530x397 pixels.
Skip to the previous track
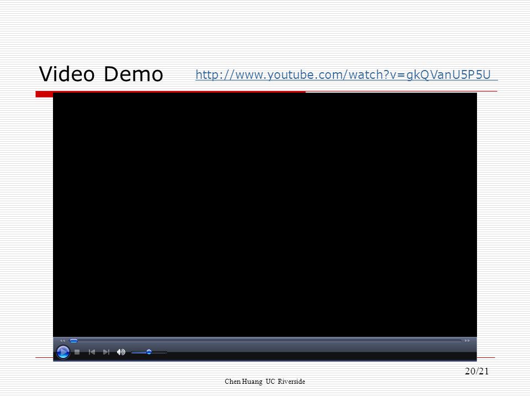click(x=92, y=352)
